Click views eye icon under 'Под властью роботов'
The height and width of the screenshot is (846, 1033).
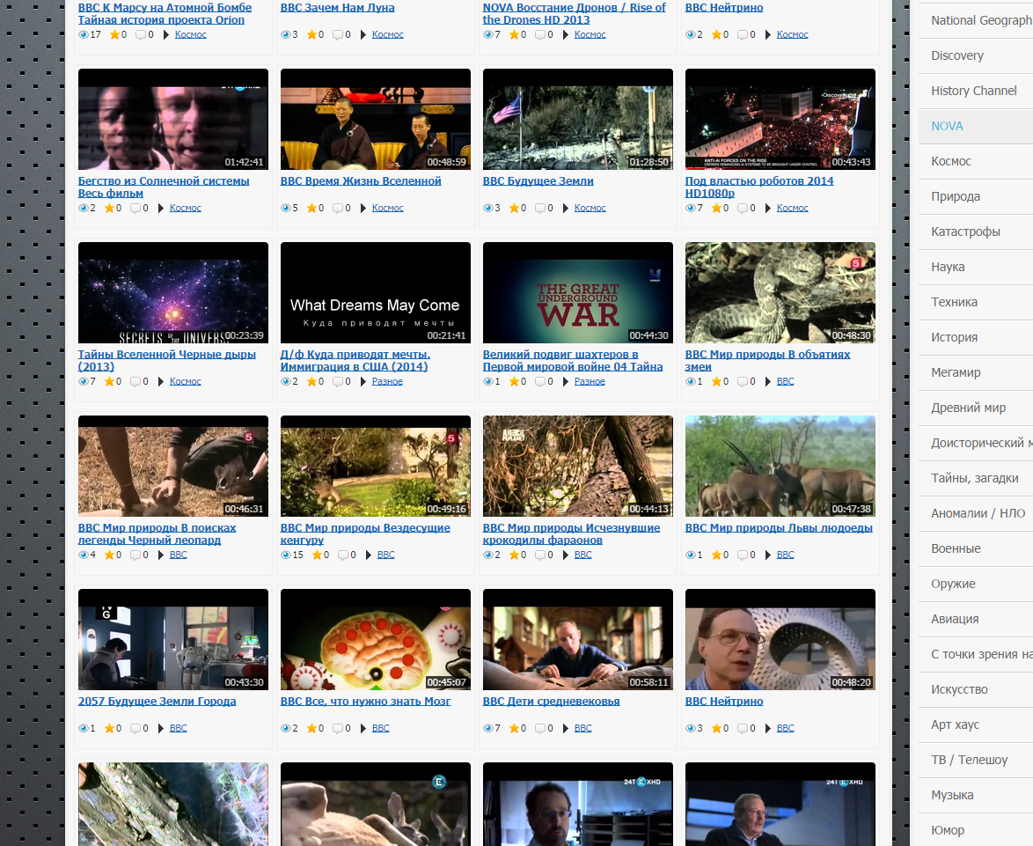click(690, 209)
